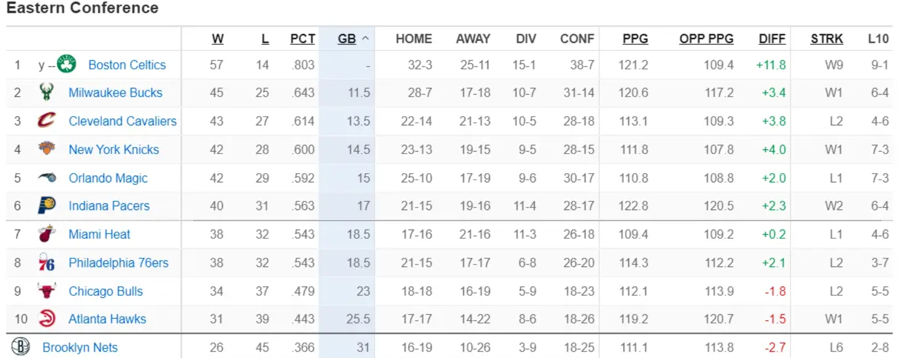The height and width of the screenshot is (358, 901).
Task: Open the Boston Celtics team link
Action: point(127,65)
